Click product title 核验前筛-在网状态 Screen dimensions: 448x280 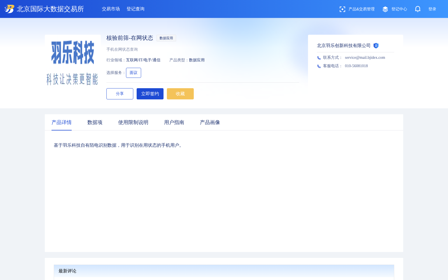[x=130, y=38]
